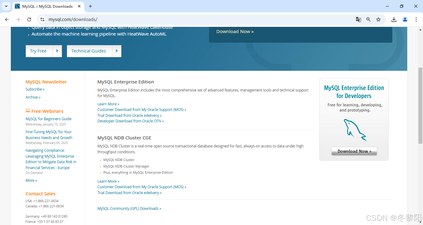Open MySQL Community (GPL) Downloads link
Viewport: 423px width, 225px height.
(129, 209)
